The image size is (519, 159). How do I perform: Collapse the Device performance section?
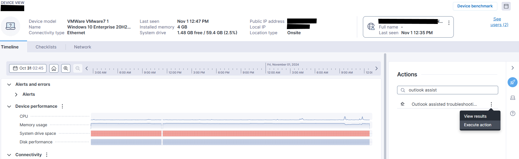(9, 106)
